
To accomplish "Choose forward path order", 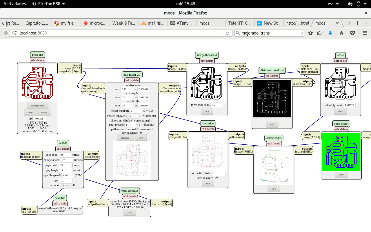I will pos(138,129).
